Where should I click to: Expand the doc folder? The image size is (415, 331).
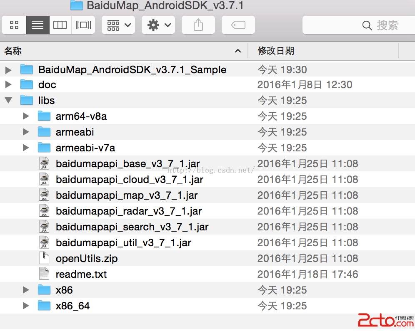(8, 84)
